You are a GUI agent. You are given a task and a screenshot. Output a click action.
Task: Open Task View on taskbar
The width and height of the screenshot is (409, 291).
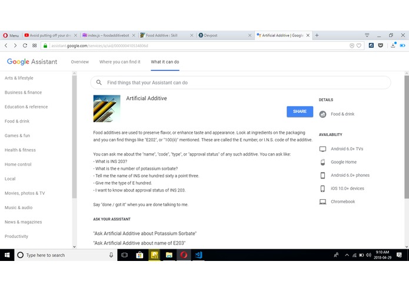pyautogui.click(x=124, y=255)
